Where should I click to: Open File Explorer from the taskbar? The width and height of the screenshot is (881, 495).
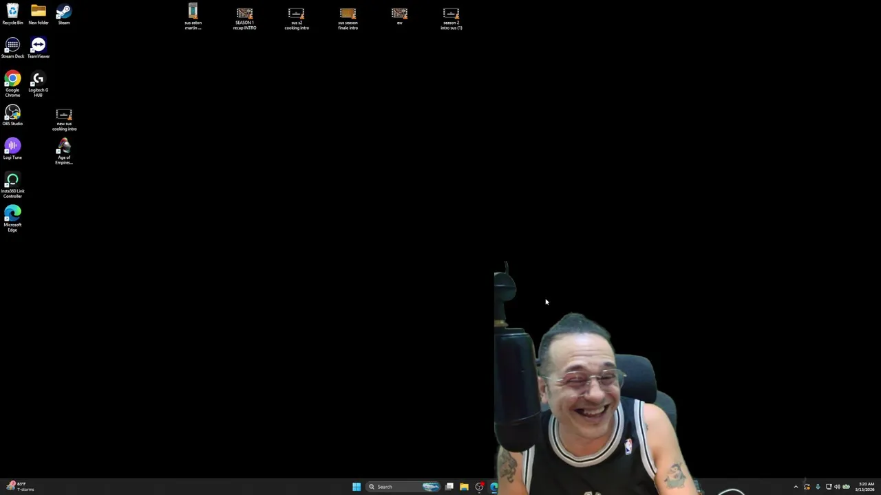[464, 487]
